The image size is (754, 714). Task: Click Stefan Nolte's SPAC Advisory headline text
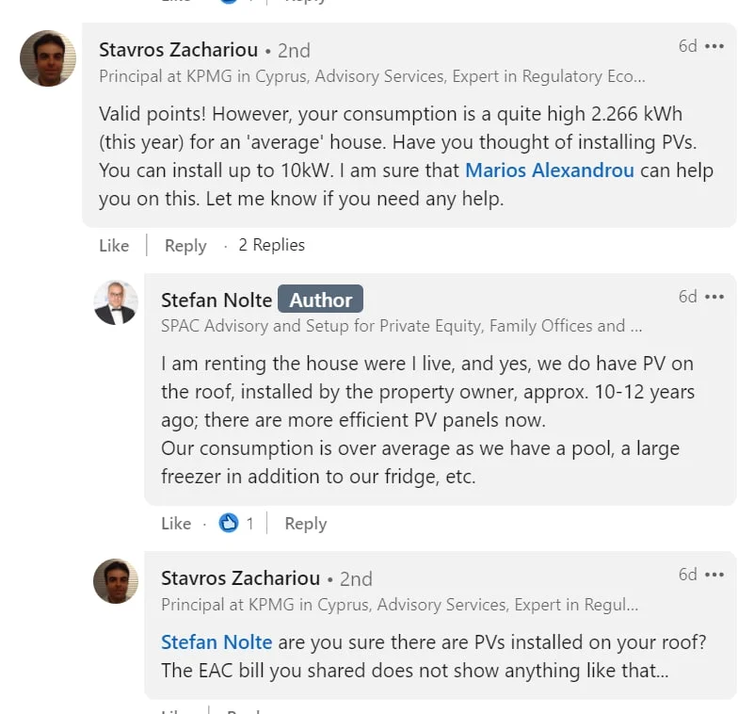coord(401,326)
